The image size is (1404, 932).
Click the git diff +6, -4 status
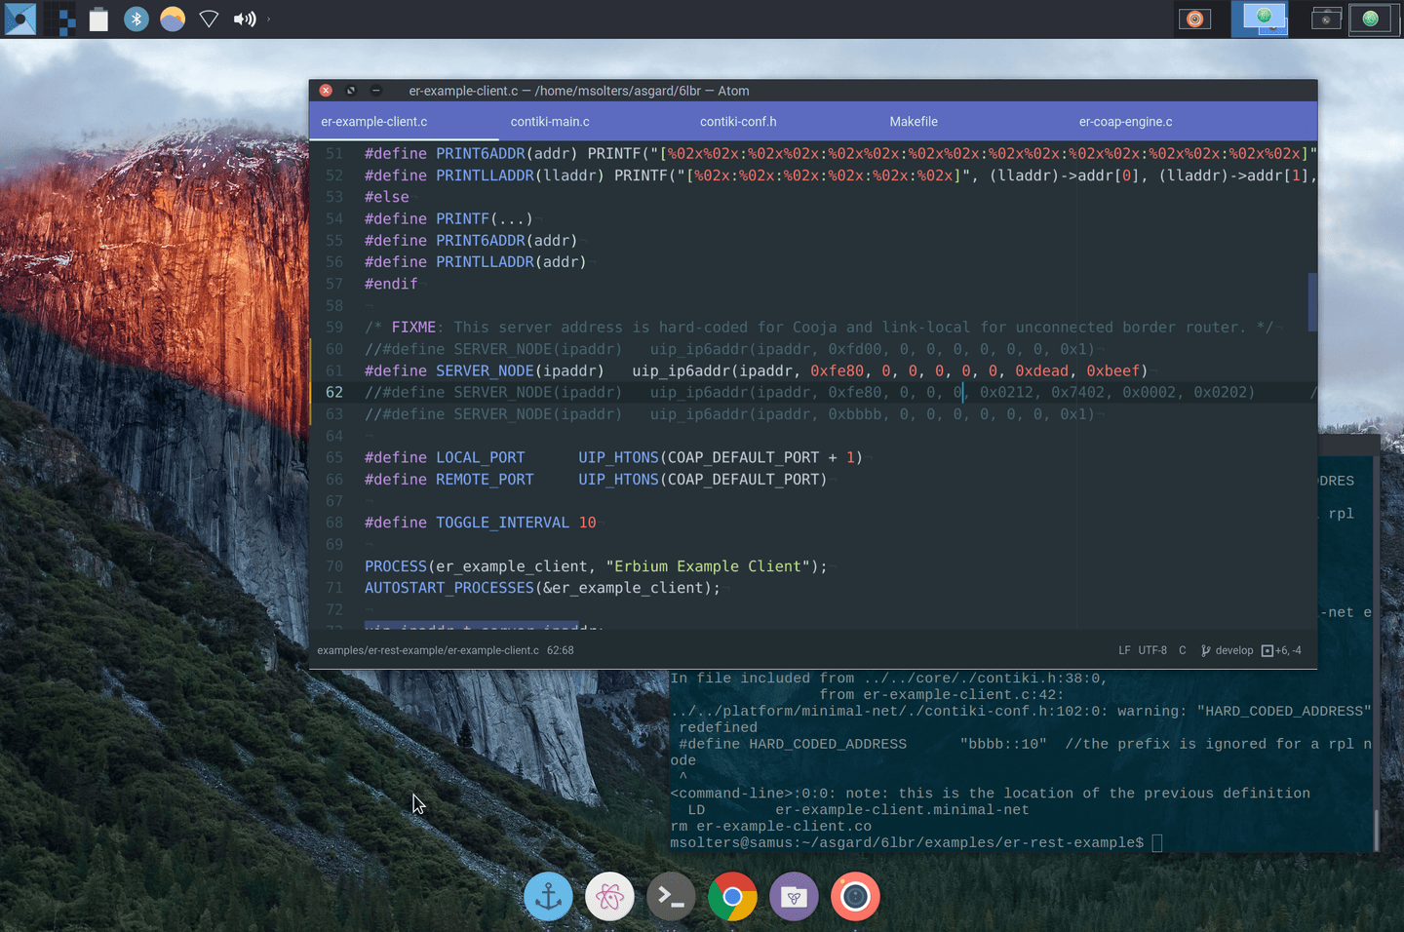(x=1281, y=650)
